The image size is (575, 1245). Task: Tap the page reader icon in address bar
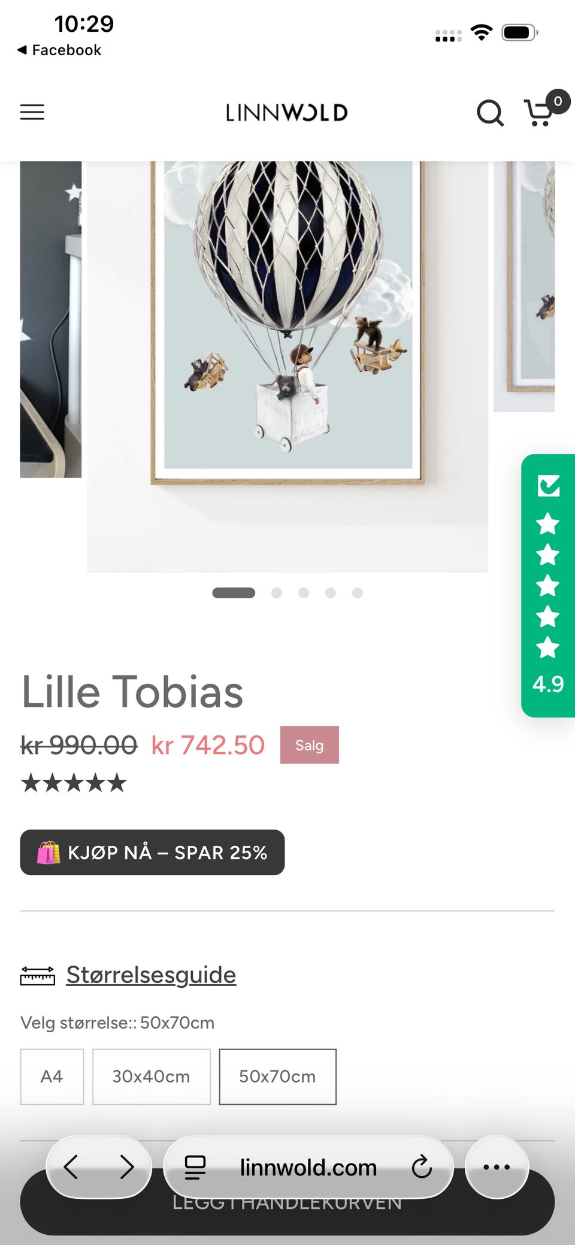pos(195,1167)
